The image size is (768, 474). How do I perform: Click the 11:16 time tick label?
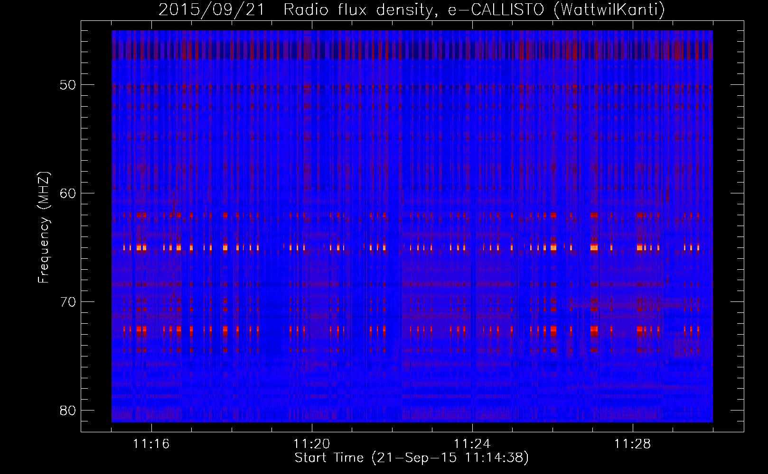pos(151,444)
